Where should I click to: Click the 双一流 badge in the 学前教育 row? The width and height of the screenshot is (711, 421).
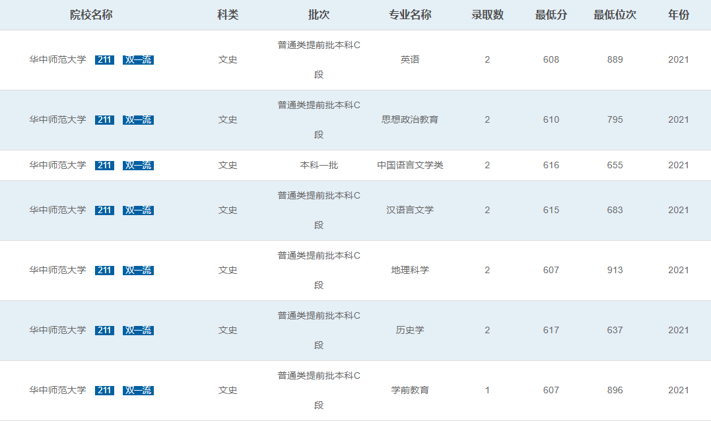[138, 390]
